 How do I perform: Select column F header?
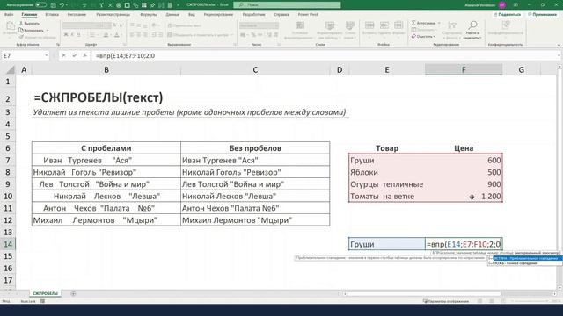tap(464, 70)
